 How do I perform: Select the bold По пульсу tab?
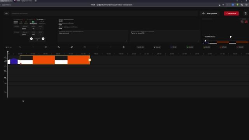[x=40, y=19]
